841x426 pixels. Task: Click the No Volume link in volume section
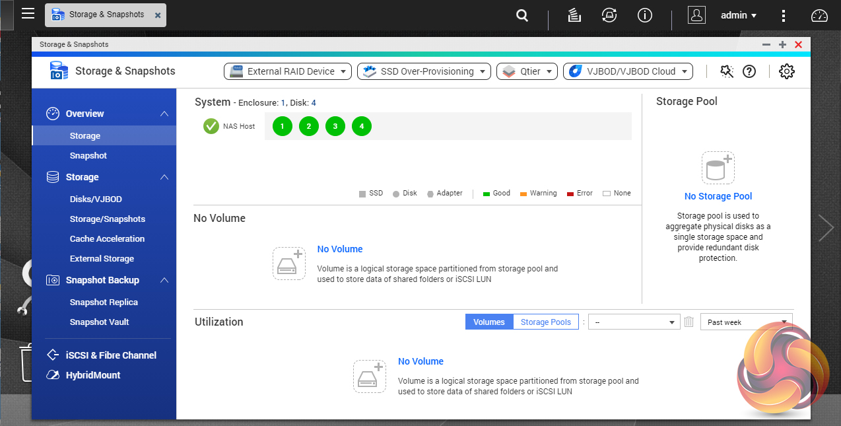[x=340, y=249]
